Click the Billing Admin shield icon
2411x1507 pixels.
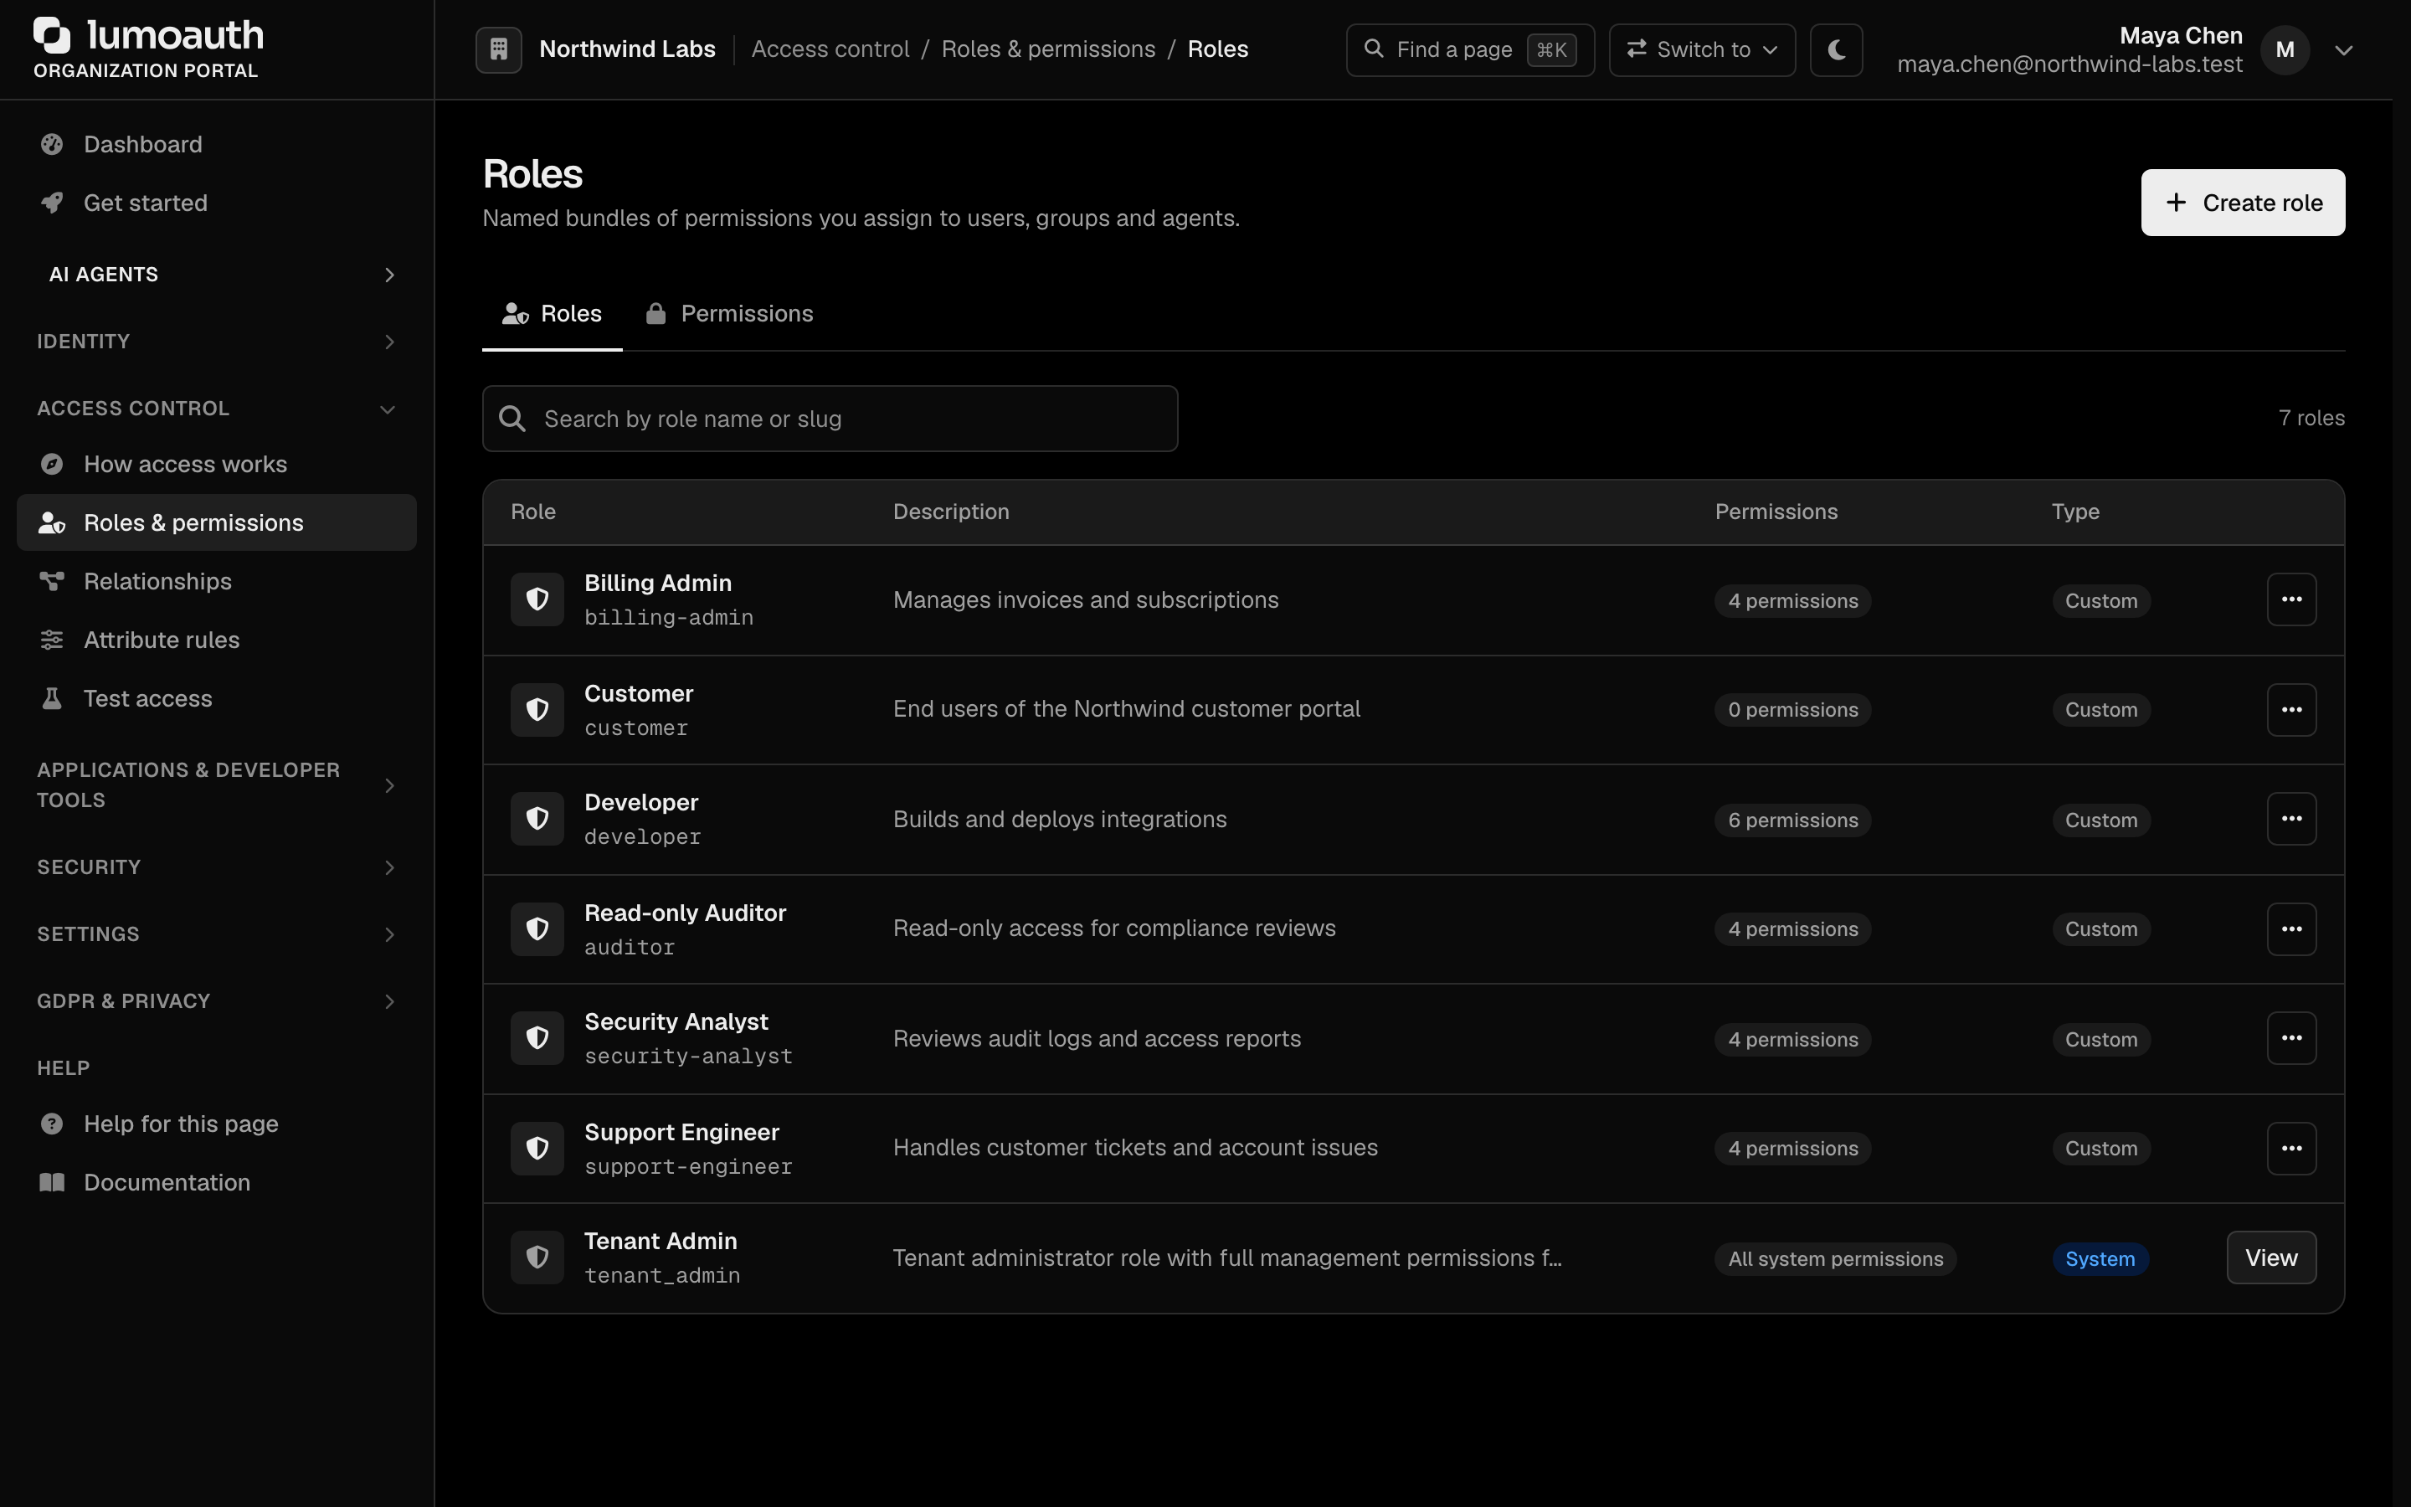point(537,599)
